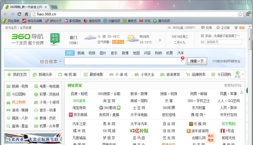Open 正式版 gear settings
Screen dimensions: 253x145
[x=223, y=28]
